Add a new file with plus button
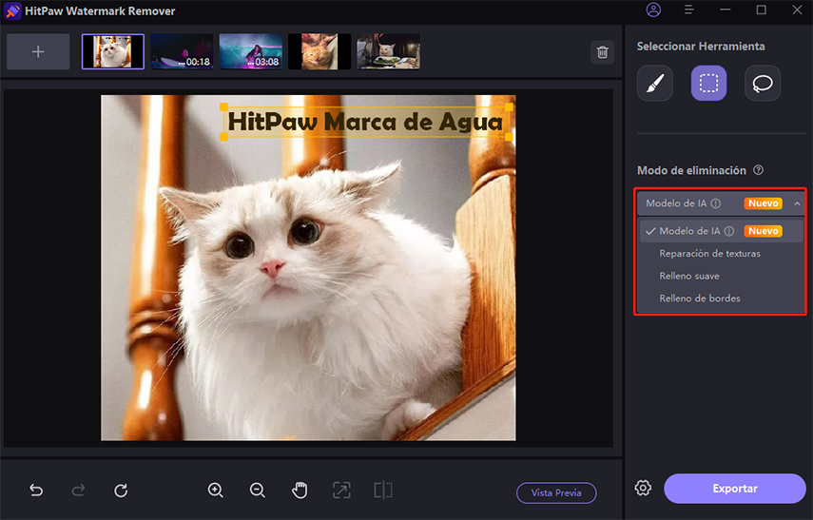 pyautogui.click(x=38, y=51)
